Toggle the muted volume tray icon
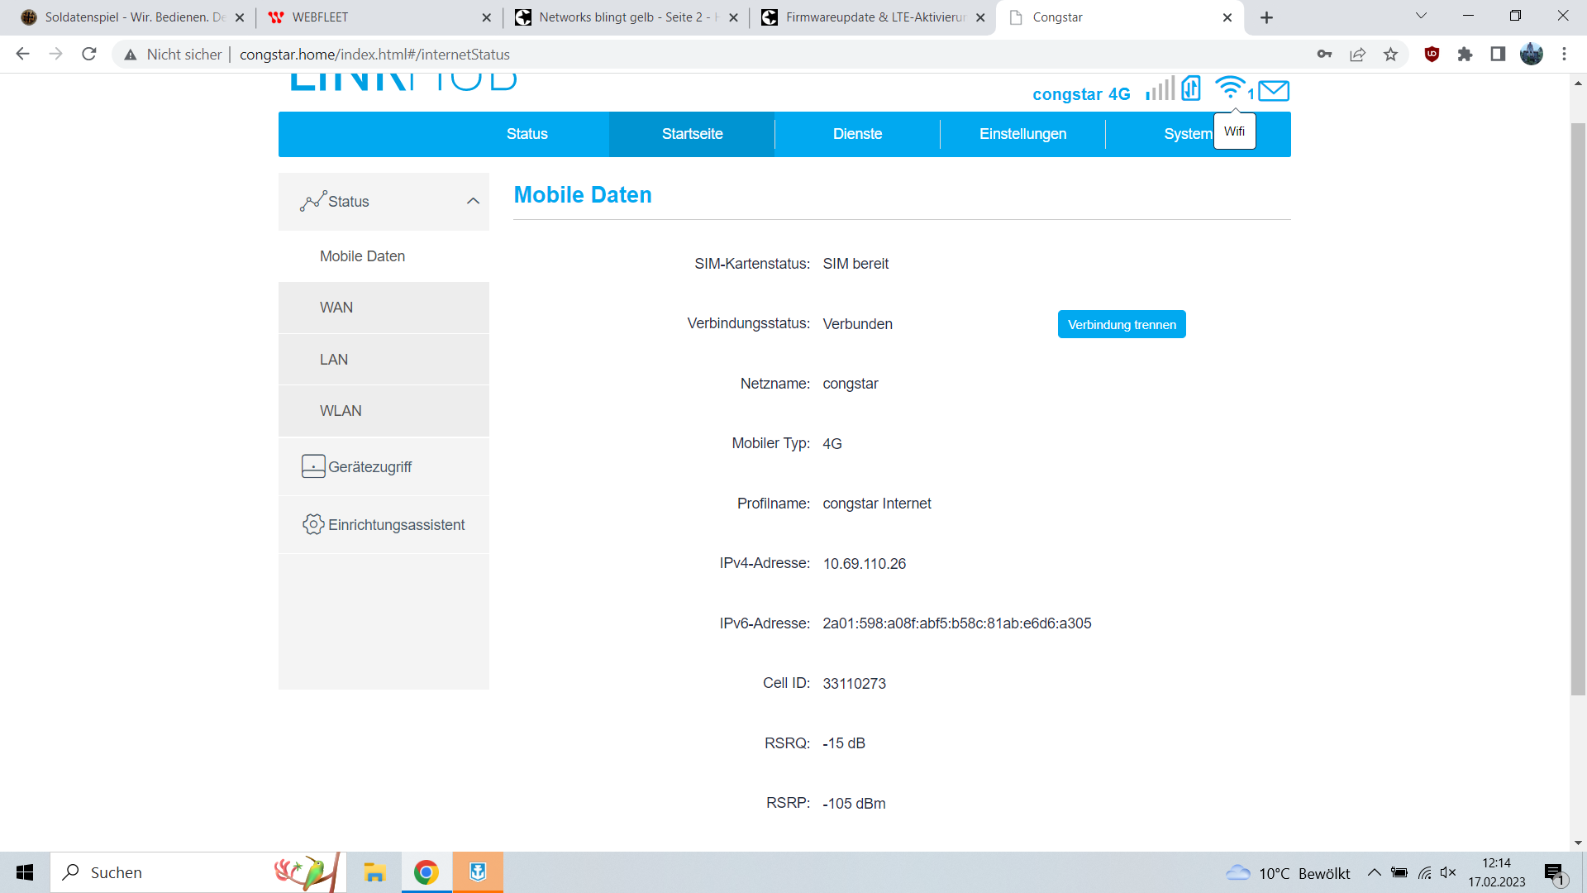The width and height of the screenshot is (1587, 893). [1447, 872]
